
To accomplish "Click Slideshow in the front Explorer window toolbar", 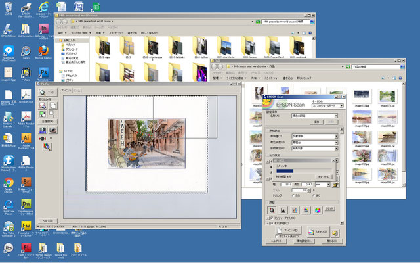I will click(x=272, y=78).
